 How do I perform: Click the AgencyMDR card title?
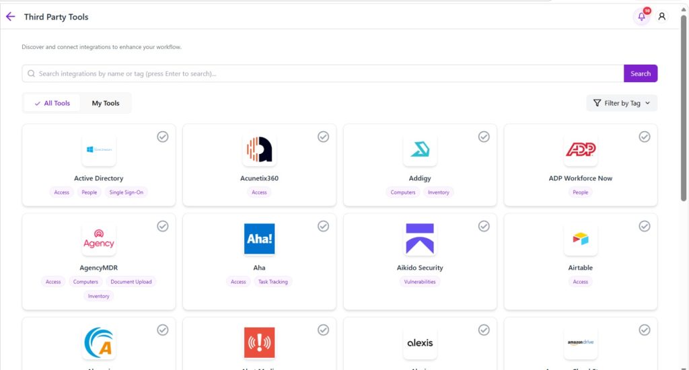pyautogui.click(x=99, y=268)
